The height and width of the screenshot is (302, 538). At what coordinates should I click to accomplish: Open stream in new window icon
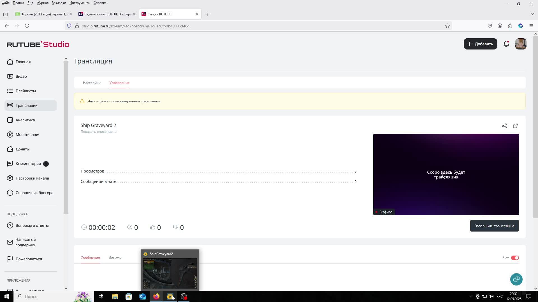coord(516,126)
